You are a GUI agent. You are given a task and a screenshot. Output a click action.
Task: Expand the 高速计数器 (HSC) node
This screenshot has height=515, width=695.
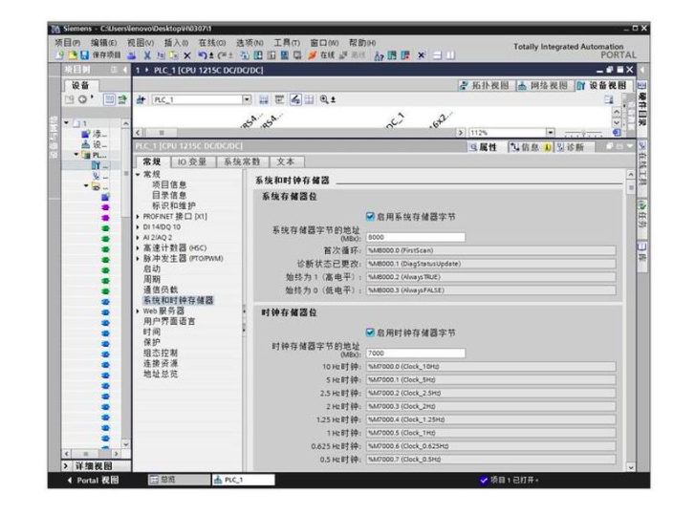[x=138, y=248]
